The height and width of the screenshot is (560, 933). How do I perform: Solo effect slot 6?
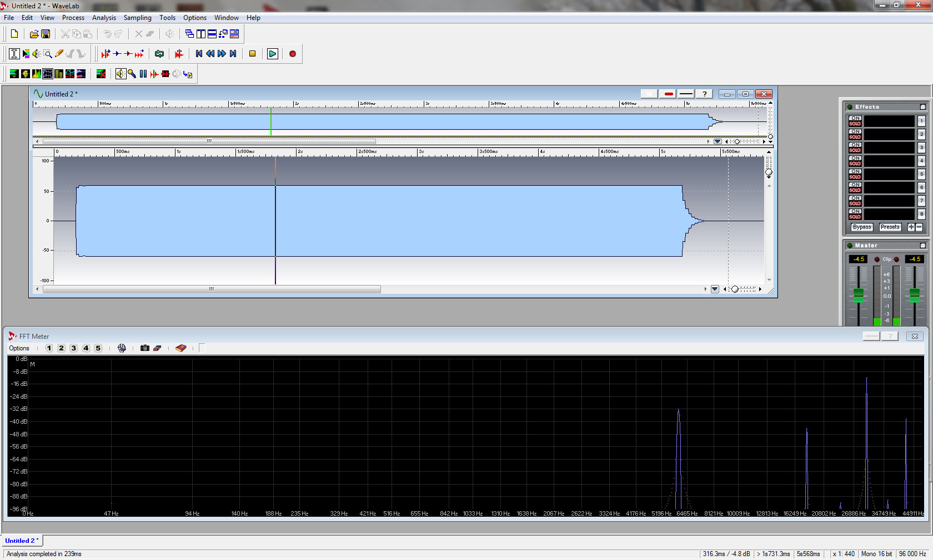click(x=855, y=190)
